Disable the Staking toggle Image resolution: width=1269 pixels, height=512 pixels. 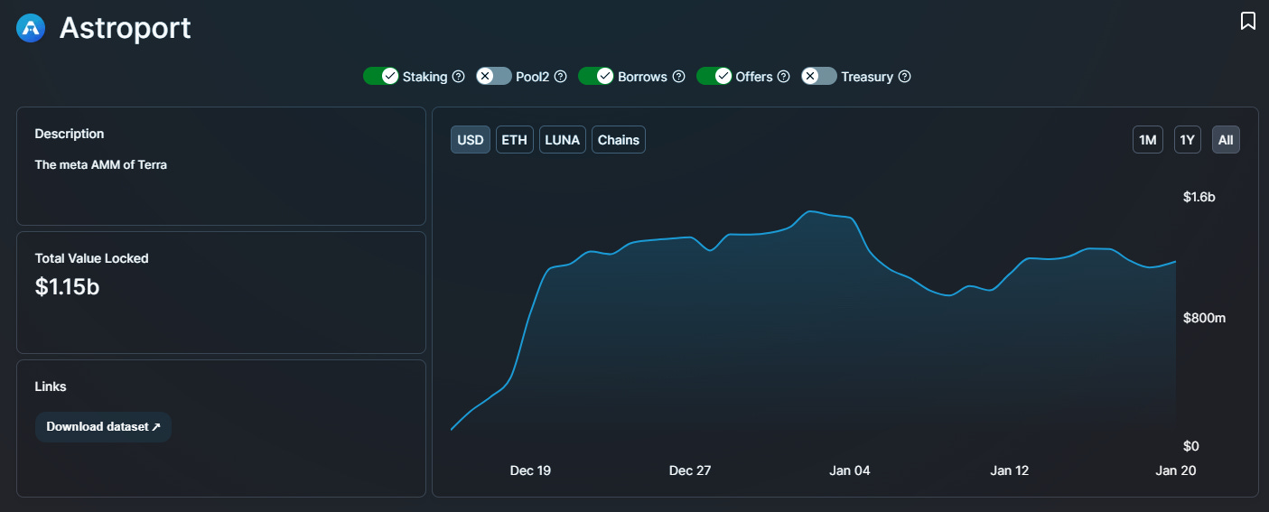381,76
